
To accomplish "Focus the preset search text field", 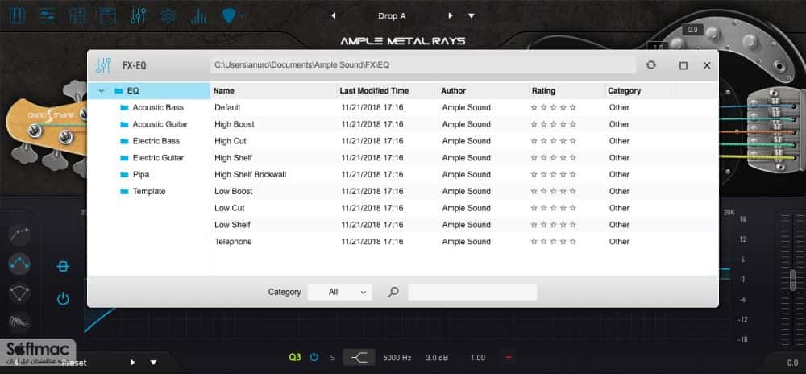I will pos(472,292).
